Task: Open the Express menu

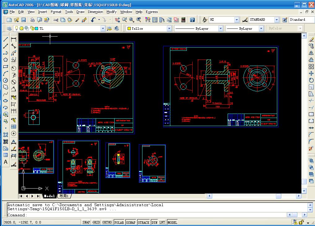Action: point(152,12)
